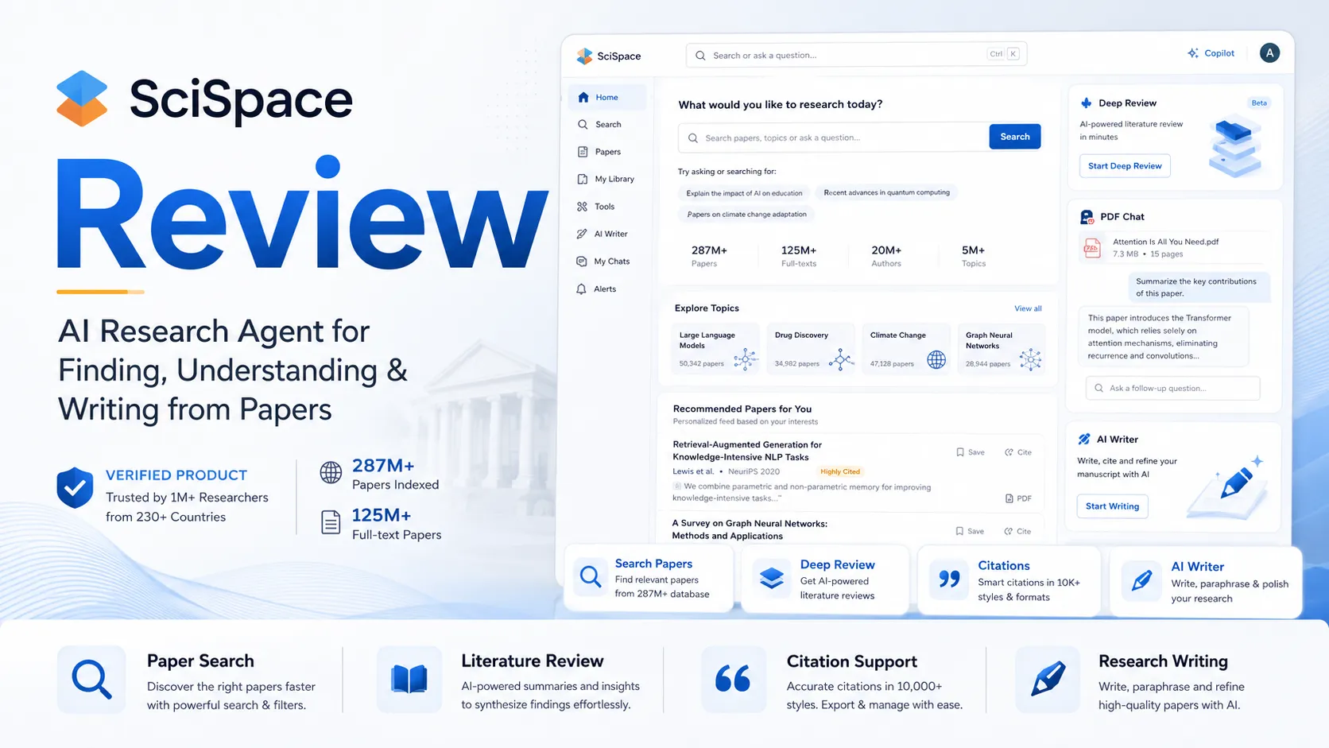
Task: Save the Survey on Graph Neural Networks paper
Action: click(970, 531)
